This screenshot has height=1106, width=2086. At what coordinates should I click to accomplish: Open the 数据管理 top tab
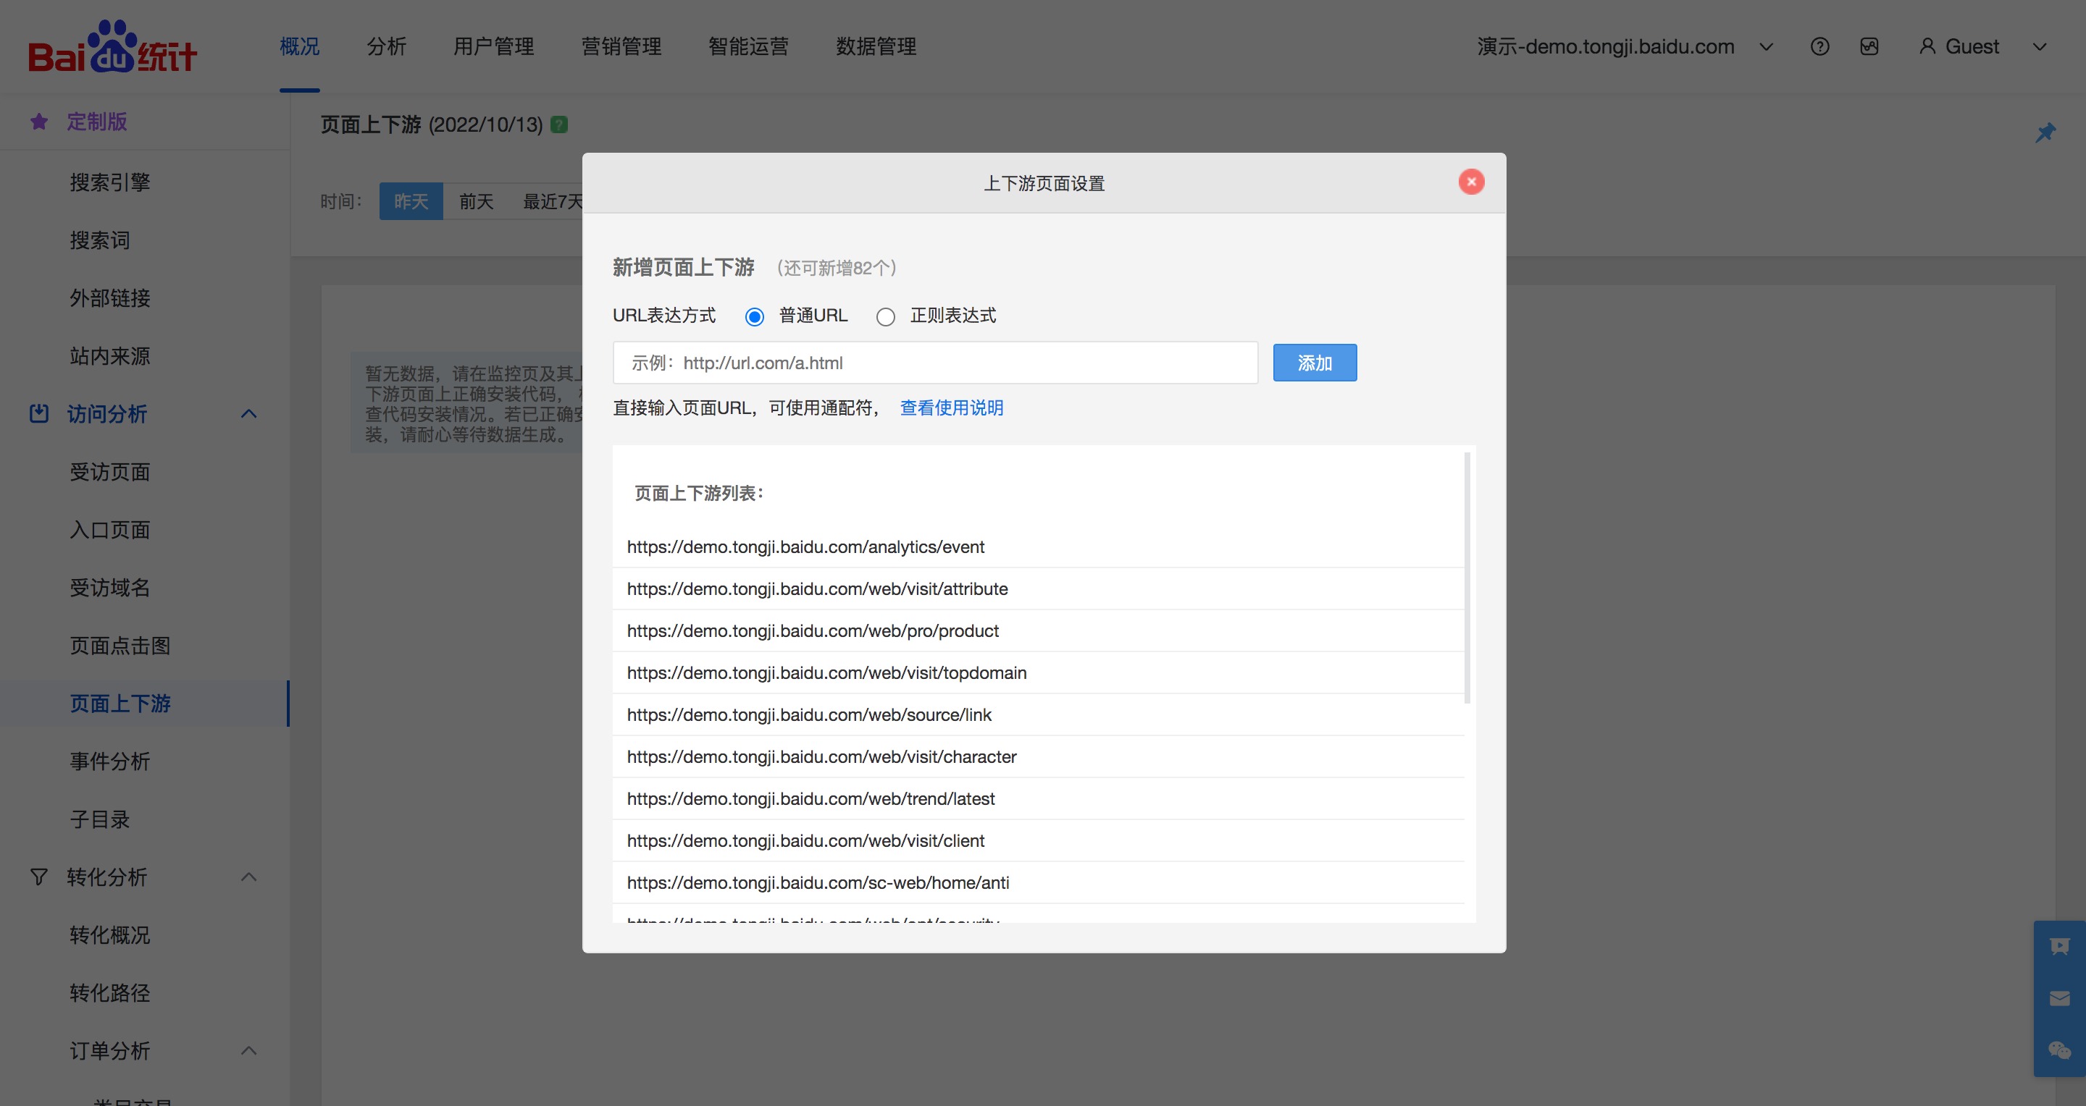(876, 47)
